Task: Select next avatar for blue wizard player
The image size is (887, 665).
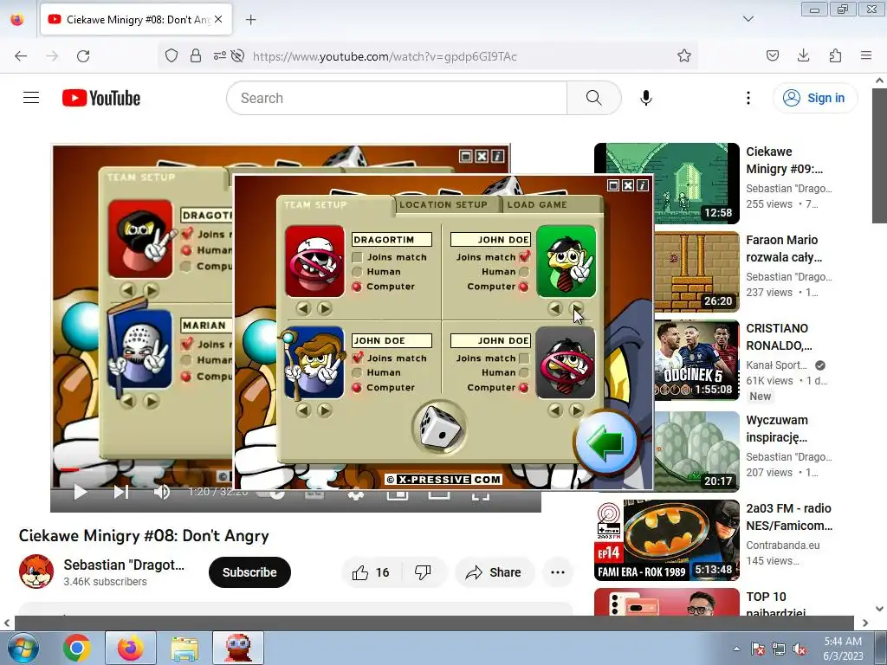Action: click(324, 410)
